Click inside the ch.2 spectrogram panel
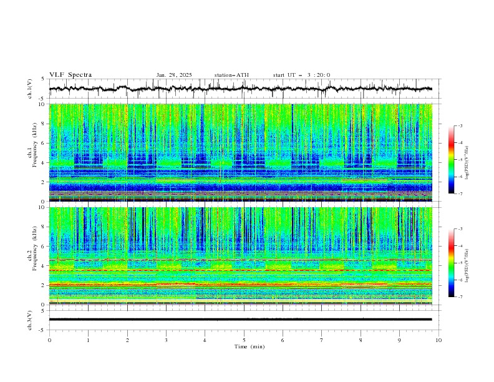The height and width of the screenshot is (382, 494). [x=241, y=256]
